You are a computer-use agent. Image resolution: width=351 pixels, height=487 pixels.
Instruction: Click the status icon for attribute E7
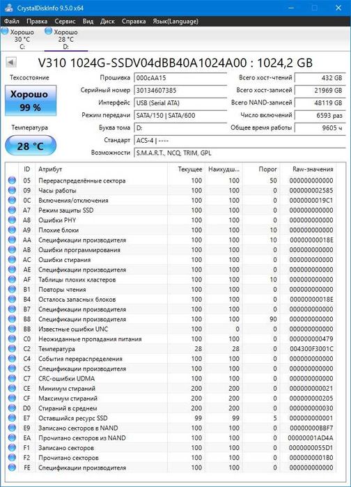(12, 418)
